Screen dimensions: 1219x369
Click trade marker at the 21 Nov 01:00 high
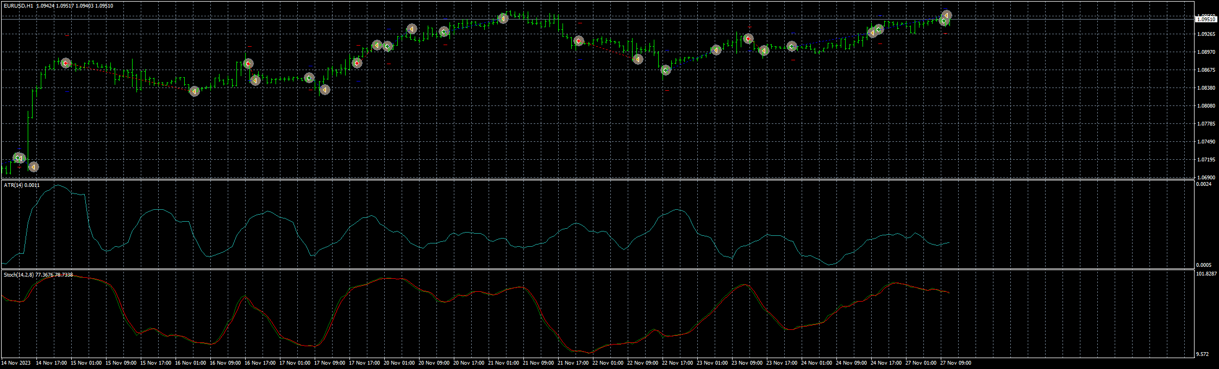503,18
